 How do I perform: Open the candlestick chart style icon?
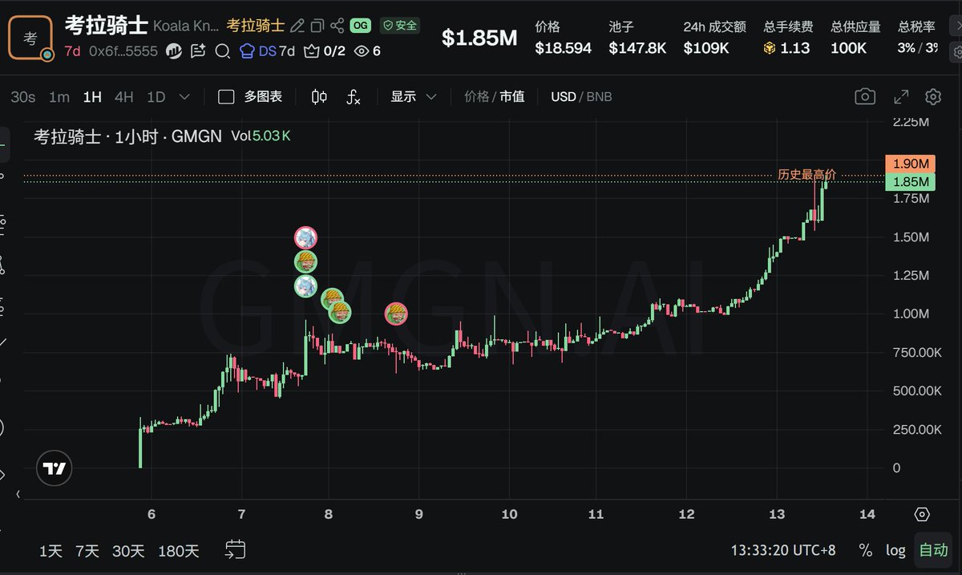click(319, 97)
